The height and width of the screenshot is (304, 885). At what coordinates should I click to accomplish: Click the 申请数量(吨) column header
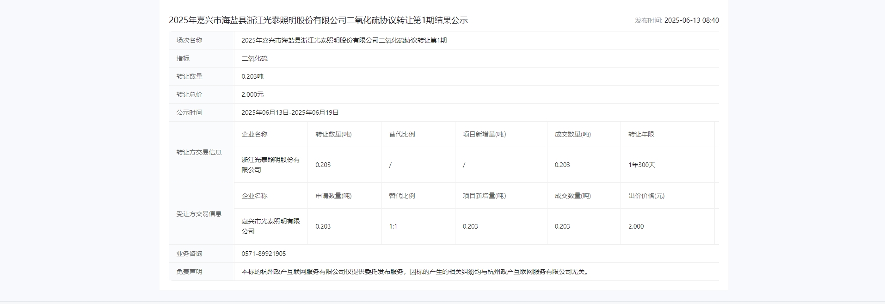pos(333,196)
